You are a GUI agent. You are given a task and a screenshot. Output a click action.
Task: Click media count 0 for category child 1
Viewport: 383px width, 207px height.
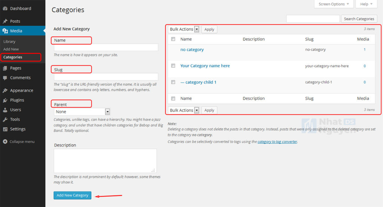pyautogui.click(x=365, y=82)
